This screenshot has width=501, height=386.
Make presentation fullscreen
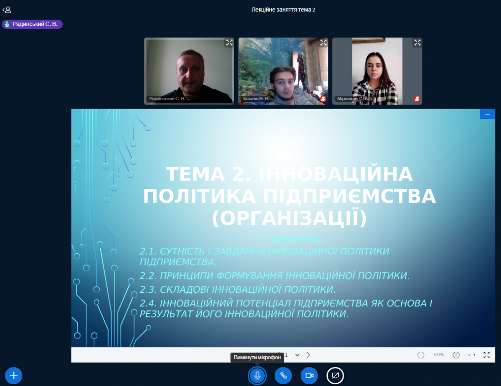pos(487,355)
